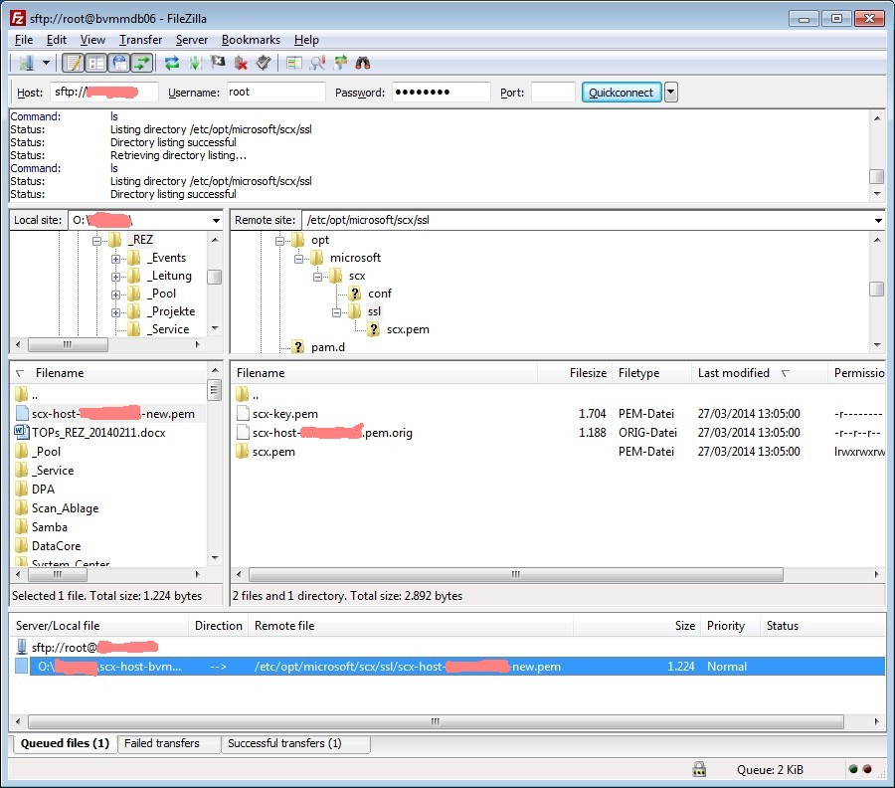Image resolution: width=895 pixels, height=788 pixels.
Task: Toggle the message log display
Action: click(x=74, y=63)
